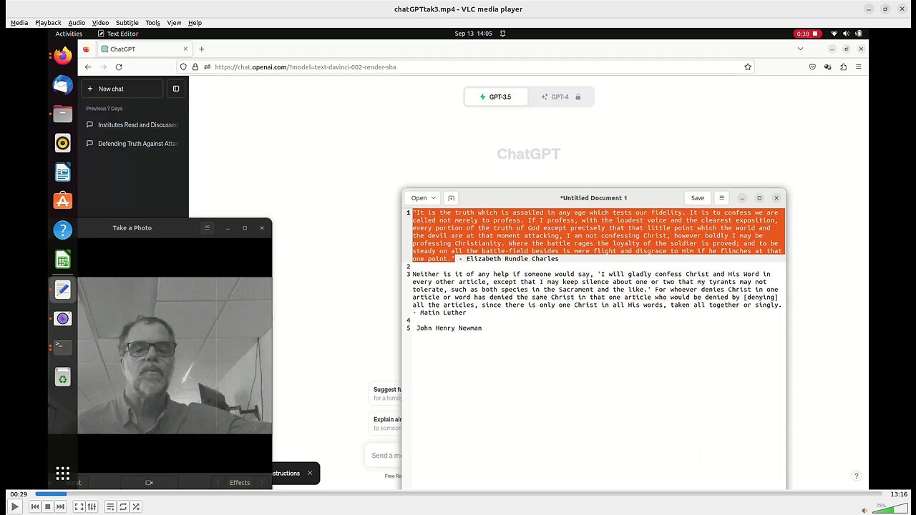
Task: Click the Text Editor dock icon
Action: click(63, 289)
